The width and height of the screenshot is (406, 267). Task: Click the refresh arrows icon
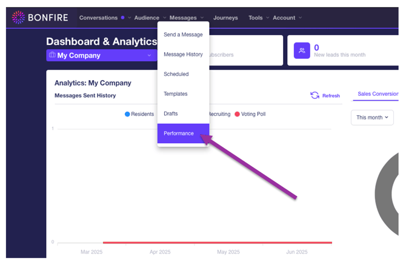(314, 95)
